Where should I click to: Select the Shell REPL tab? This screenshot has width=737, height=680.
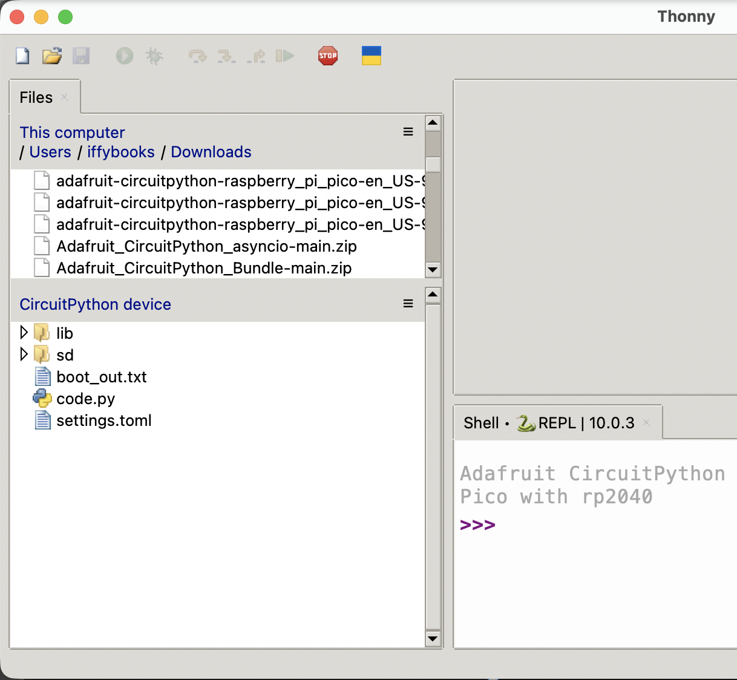549,423
